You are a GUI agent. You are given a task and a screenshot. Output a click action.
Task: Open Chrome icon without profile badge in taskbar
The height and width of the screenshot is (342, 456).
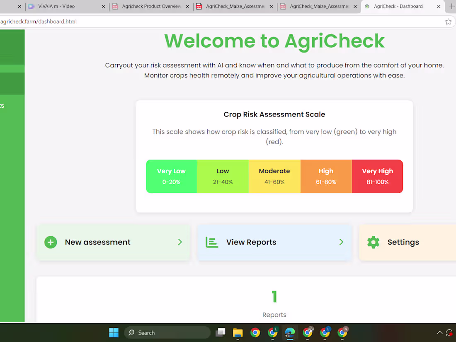tap(255, 332)
